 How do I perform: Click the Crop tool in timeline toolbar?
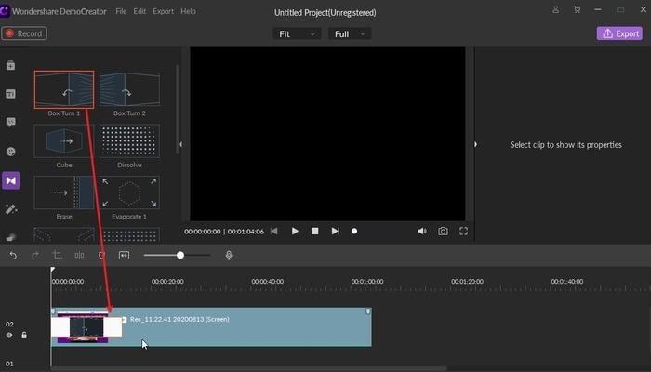[x=57, y=255]
